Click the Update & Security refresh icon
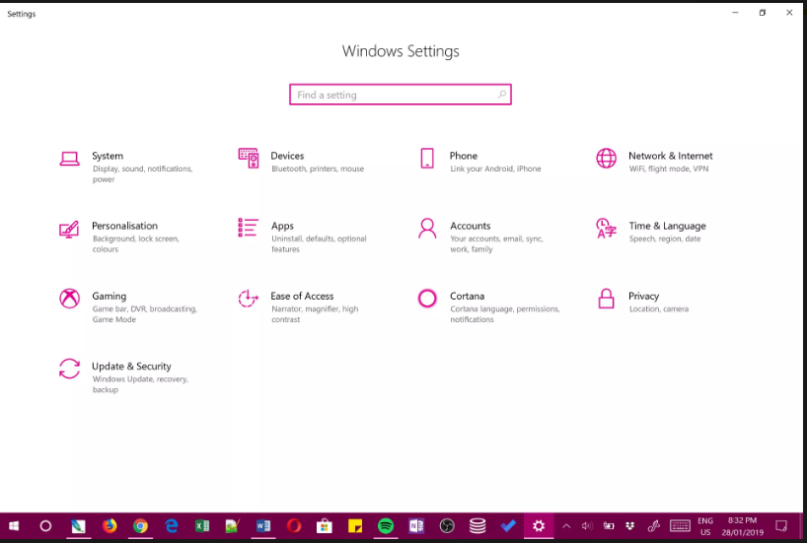The image size is (807, 543). tap(69, 369)
